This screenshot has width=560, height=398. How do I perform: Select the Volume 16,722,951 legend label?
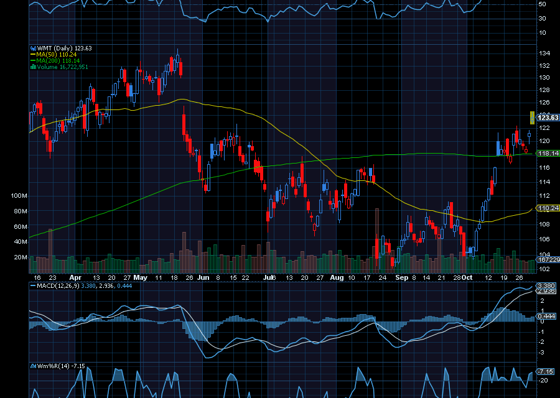(62, 67)
